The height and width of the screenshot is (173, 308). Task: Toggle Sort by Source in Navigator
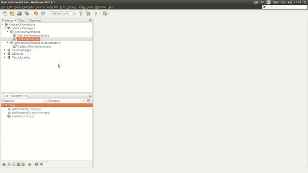[41, 164]
